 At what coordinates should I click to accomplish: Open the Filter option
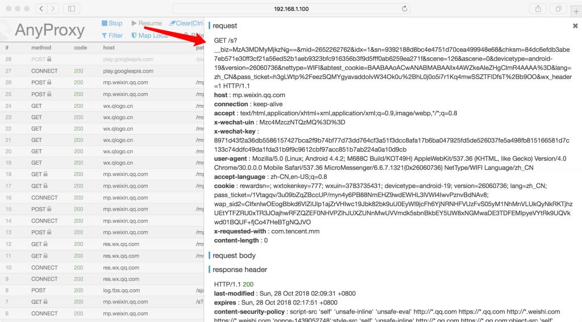coord(112,35)
